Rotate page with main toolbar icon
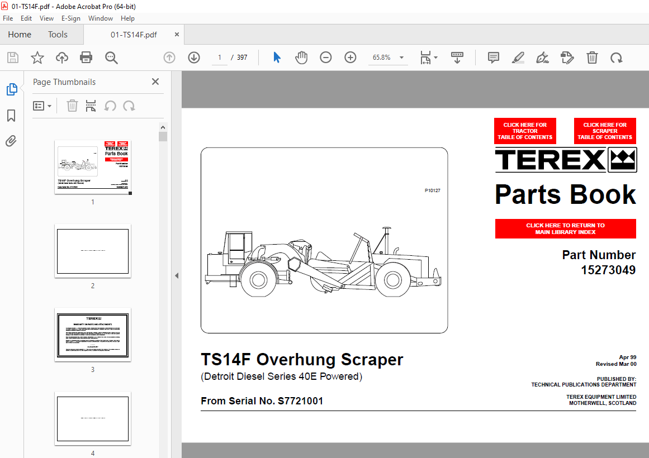 click(617, 58)
